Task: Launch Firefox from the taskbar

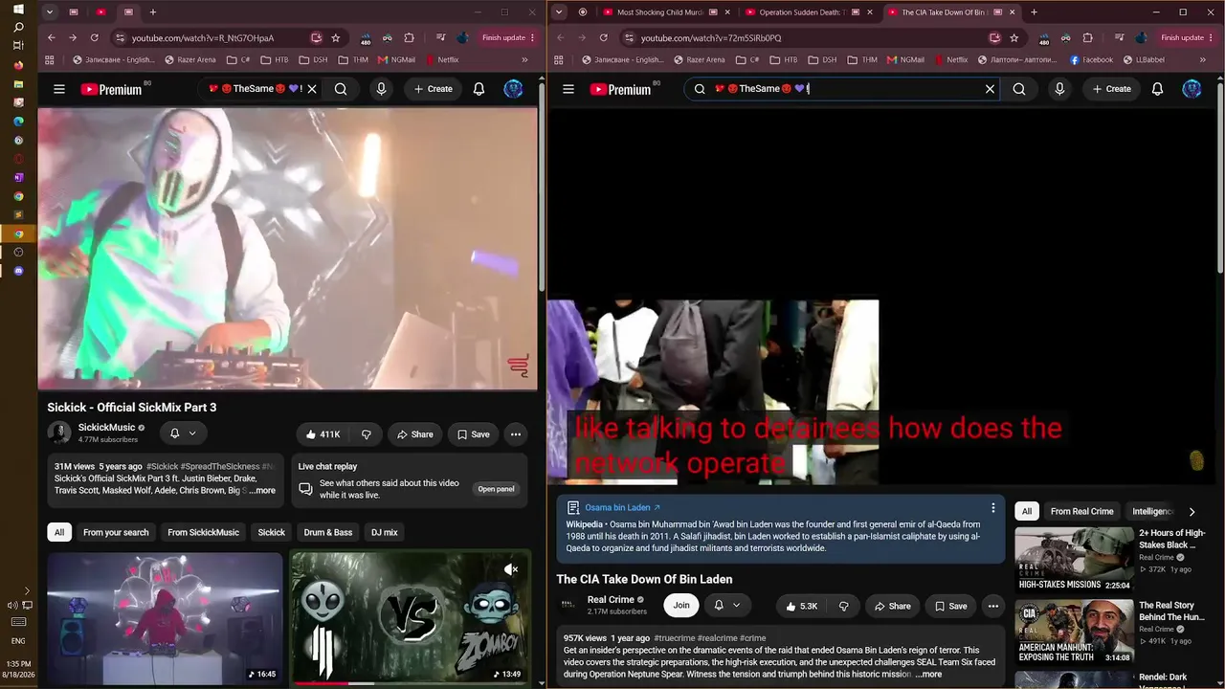Action: pyautogui.click(x=18, y=65)
